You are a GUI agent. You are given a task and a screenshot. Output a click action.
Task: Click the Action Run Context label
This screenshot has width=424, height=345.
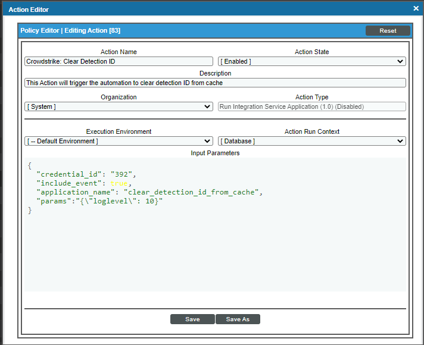point(312,131)
